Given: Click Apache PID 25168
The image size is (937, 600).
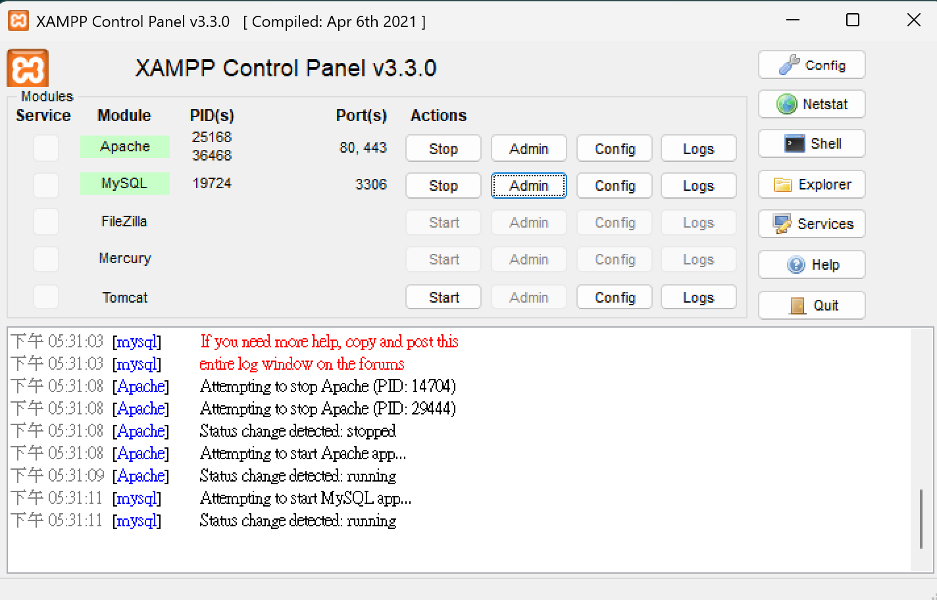Looking at the screenshot, I should (x=212, y=137).
